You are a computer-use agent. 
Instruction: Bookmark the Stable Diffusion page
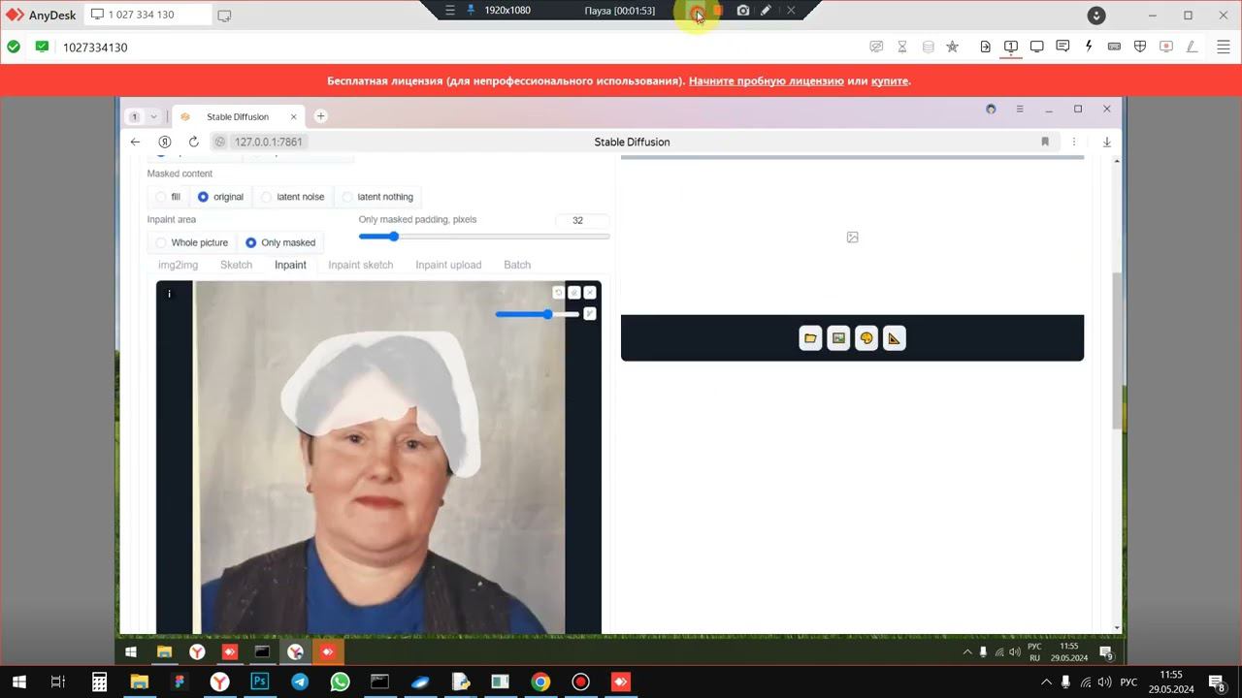(1045, 142)
